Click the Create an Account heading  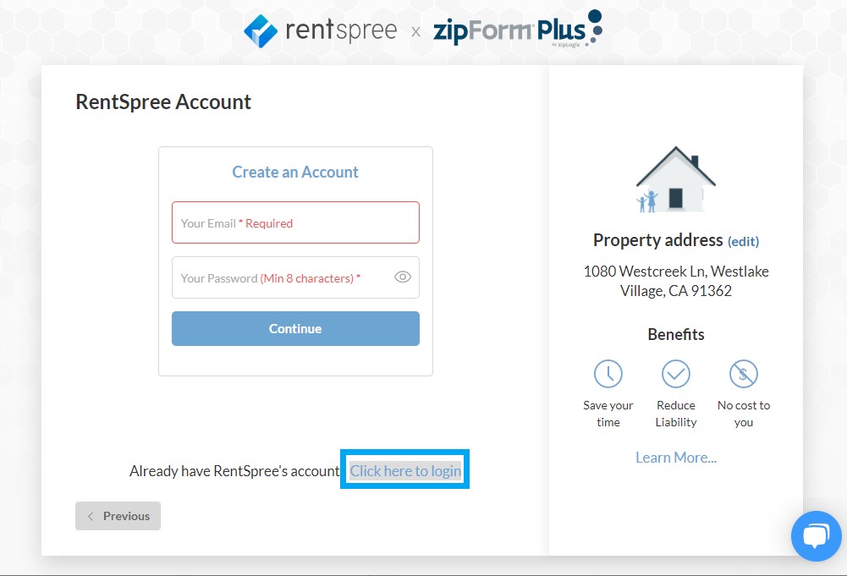pos(295,172)
